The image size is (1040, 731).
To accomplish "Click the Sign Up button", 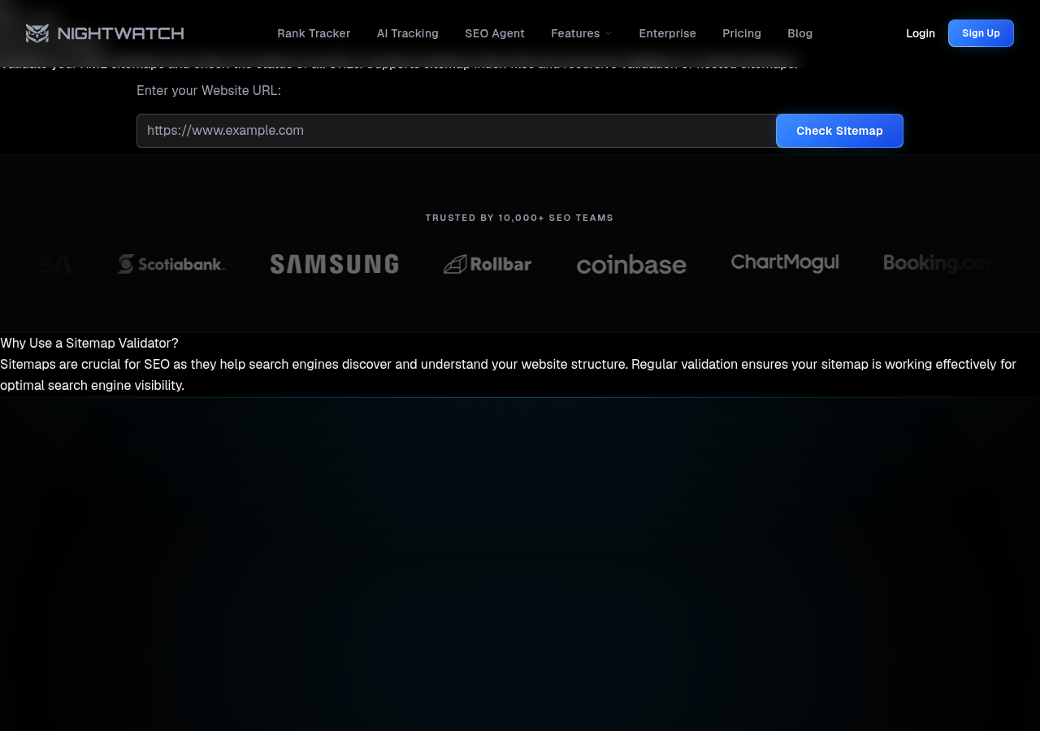I will point(981,33).
